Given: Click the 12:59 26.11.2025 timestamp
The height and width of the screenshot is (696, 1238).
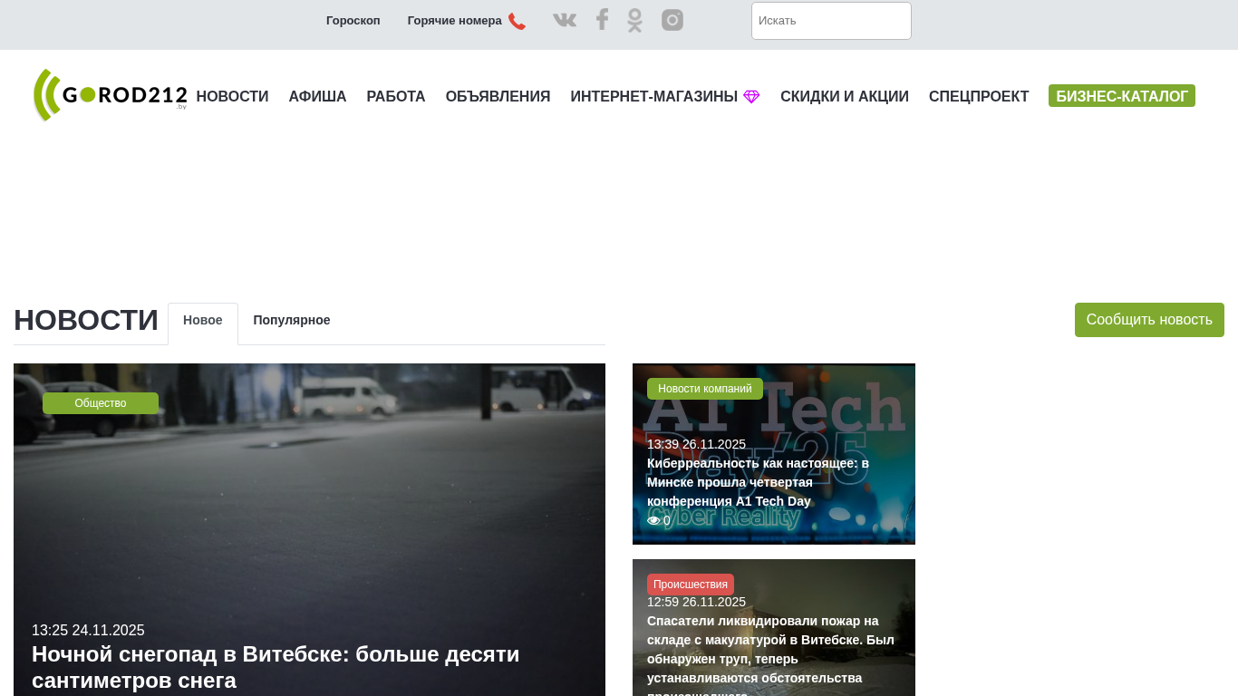Looking at the screenshot, I should click(x=696, y=602).
